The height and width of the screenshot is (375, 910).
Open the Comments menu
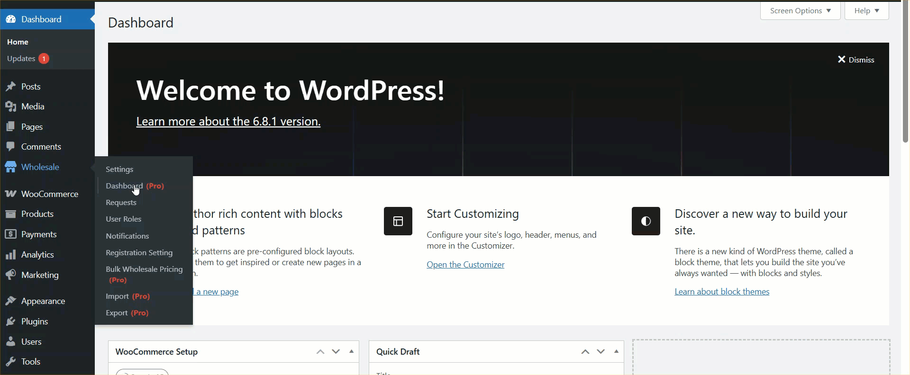[x=41, y=147]
